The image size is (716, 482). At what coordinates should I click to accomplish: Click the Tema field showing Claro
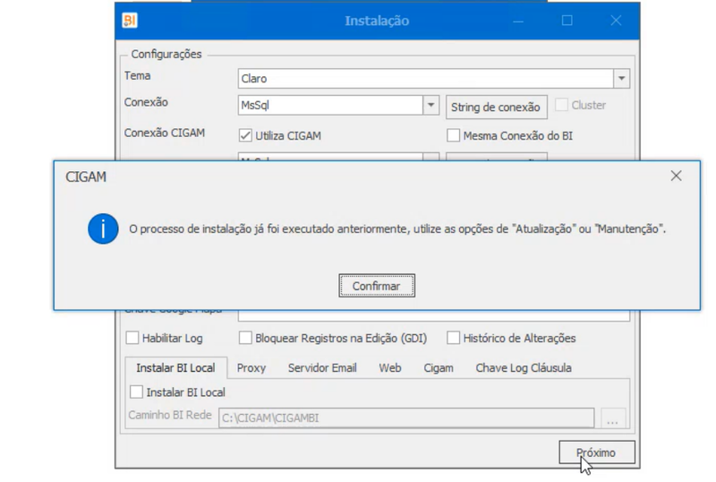(426, 79)
